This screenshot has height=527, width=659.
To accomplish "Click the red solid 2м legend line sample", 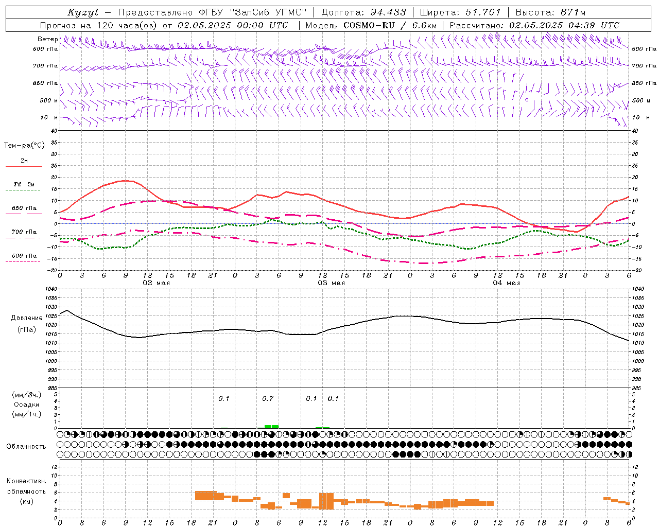I will [24, 167].
